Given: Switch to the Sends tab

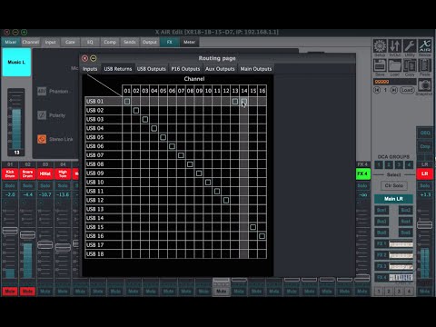Looking at the screenshot, I should (130, 42).
